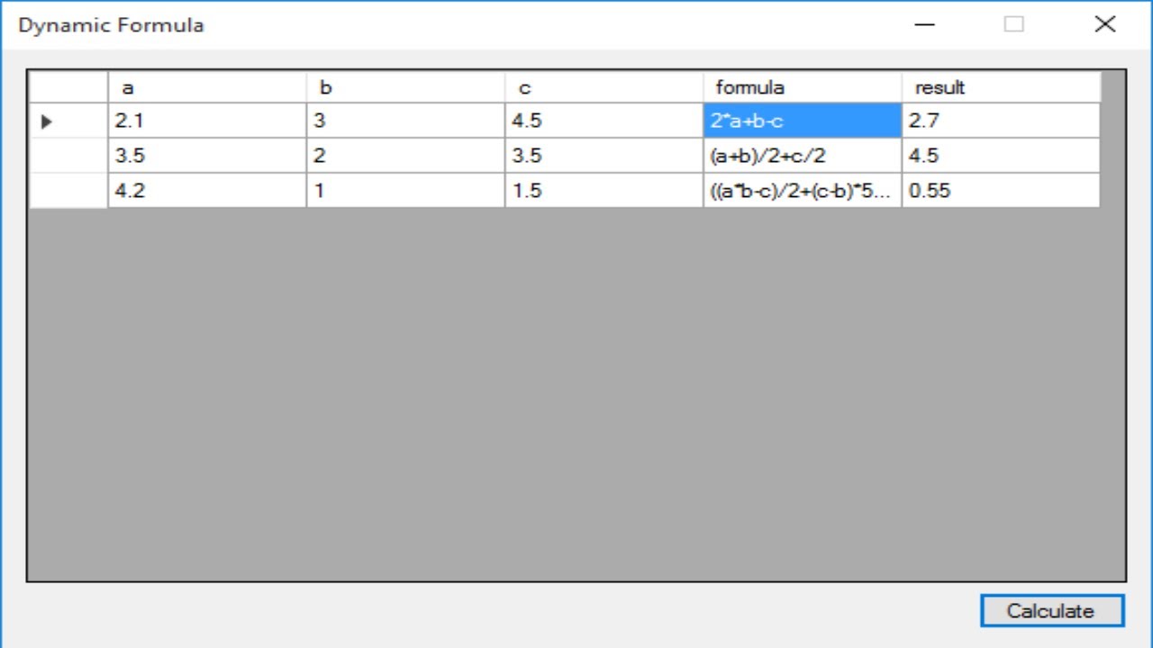This screenshot has width=1153, height=648.
Task: Select b cell in the 2.1 row
Action: tap(405, 121)
